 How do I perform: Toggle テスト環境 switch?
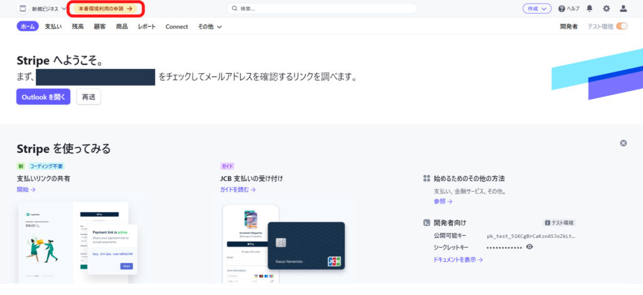[x=622, y=26]
